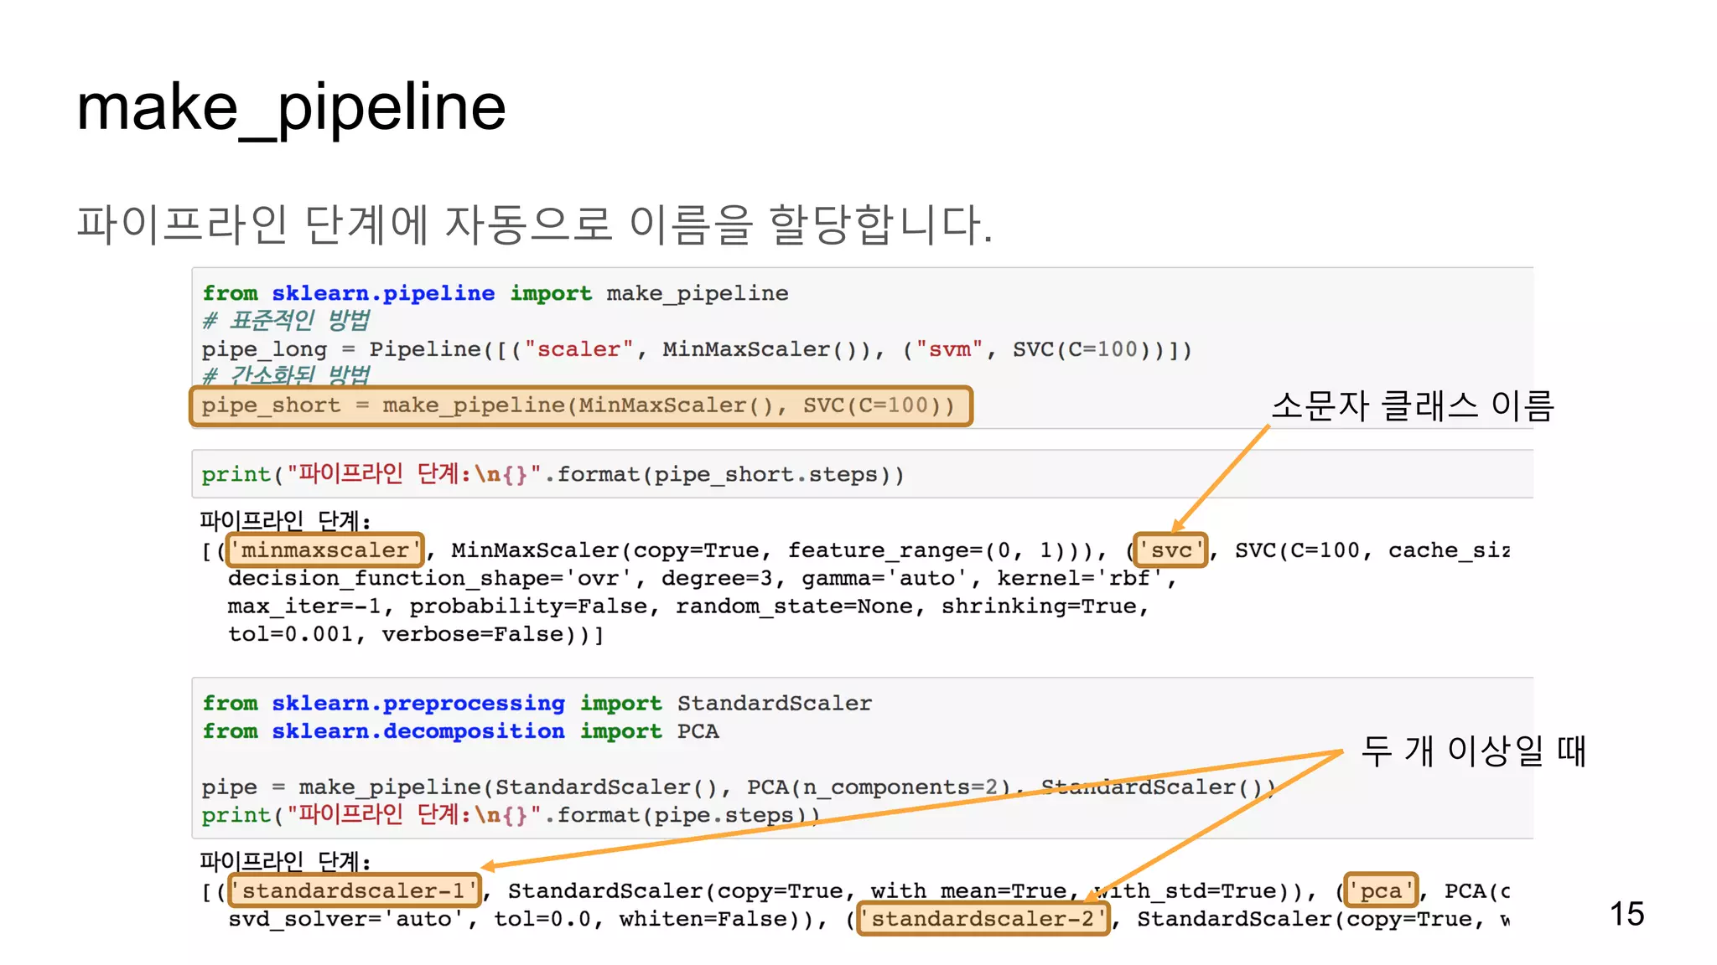
Task: Click the 'pca' highlighted step name
Action: pos(1381,890)
